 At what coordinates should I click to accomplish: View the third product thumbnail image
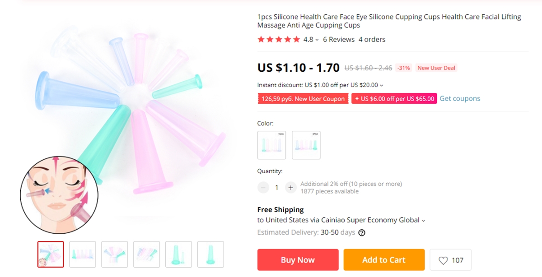pos(115,254)
